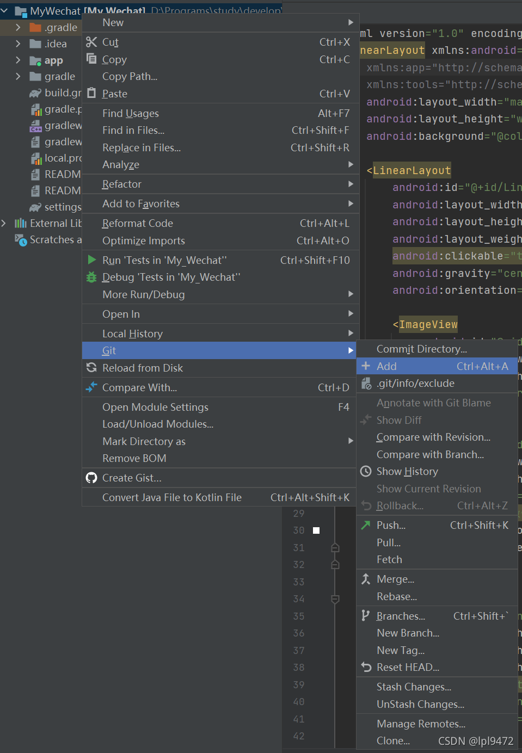This screenshot has height=753, width=522.
Task: Select Compare with Revision
Action: (x=437, y=437)
